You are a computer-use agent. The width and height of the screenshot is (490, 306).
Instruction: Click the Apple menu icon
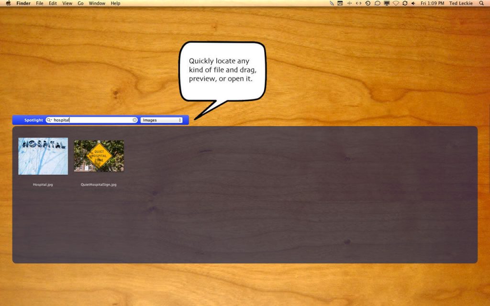[8, 3]
